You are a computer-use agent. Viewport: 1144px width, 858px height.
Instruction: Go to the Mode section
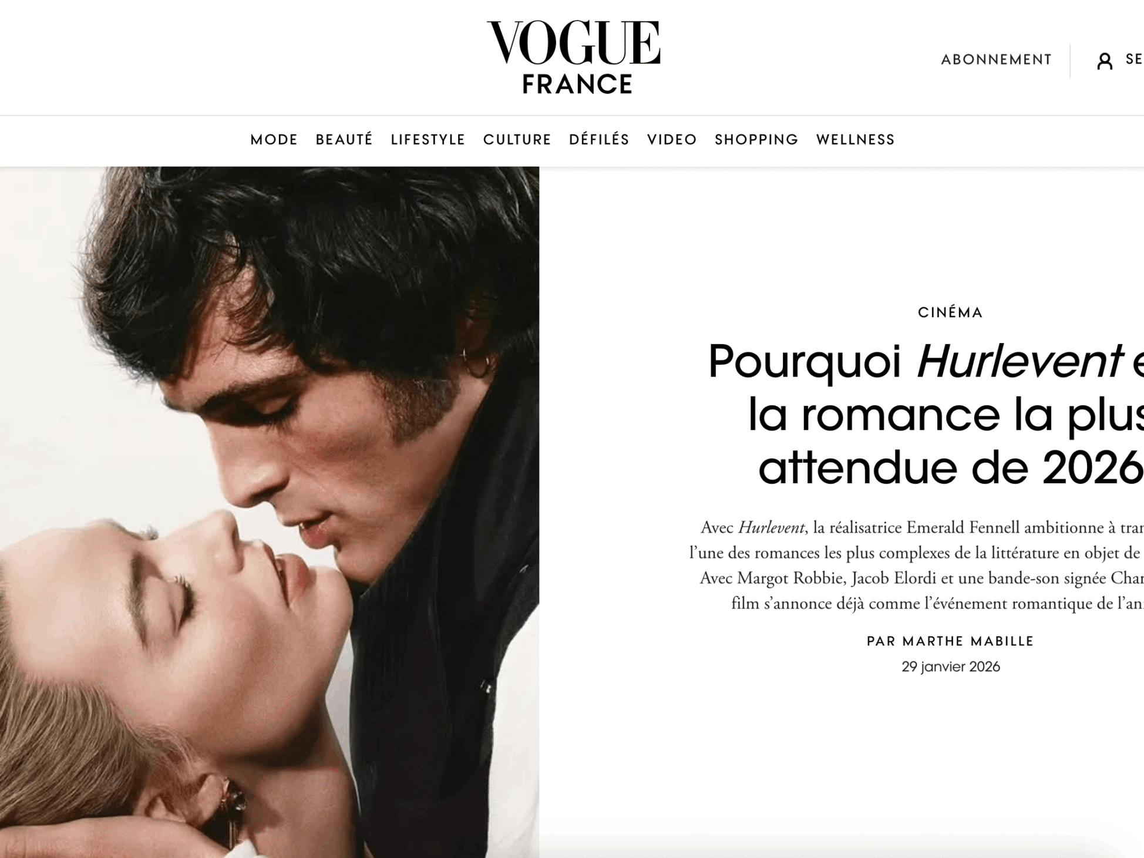coord(274,140)
